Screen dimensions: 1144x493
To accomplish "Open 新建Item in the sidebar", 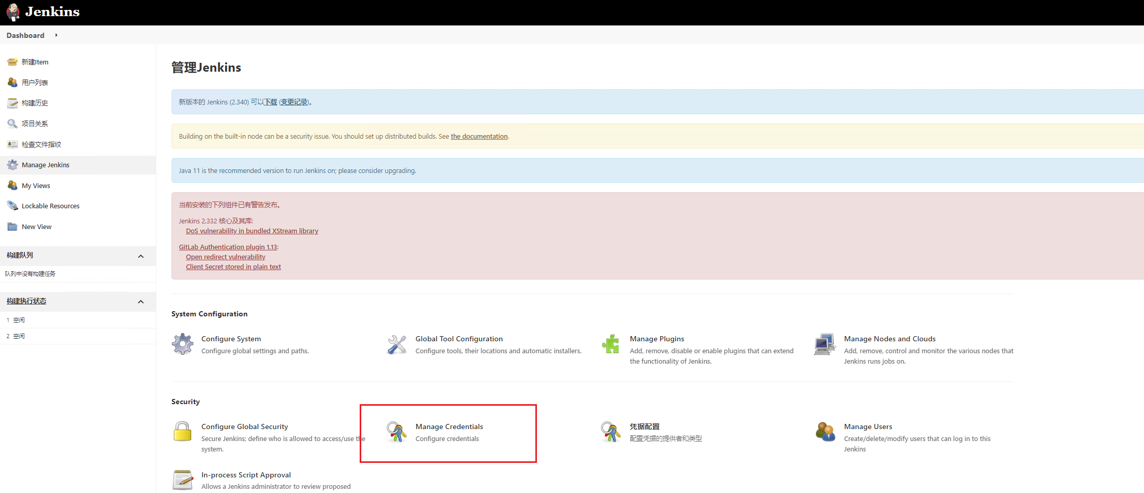I will 35,62.
